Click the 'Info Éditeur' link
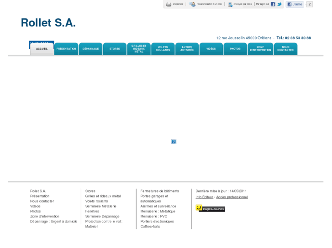Image resolution: width=332 pixels, height=248 pixels. click(204, 197)
